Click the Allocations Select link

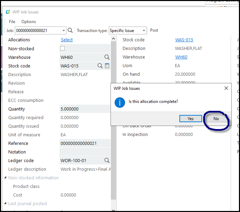[67, 40]
